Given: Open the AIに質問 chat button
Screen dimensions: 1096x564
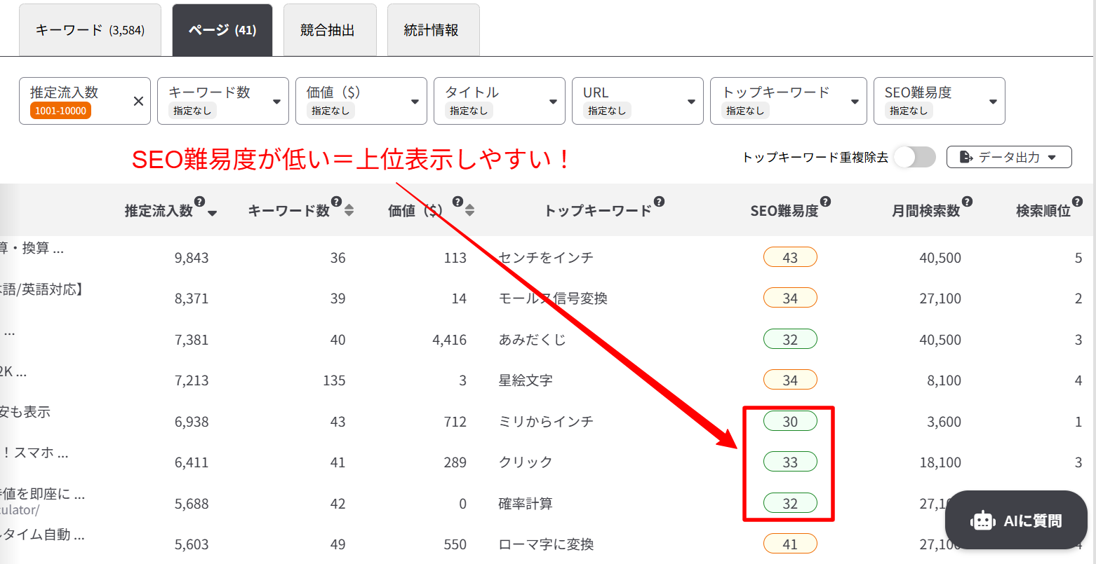Looking at the screenshot, I should click(x=1015, y=521).
